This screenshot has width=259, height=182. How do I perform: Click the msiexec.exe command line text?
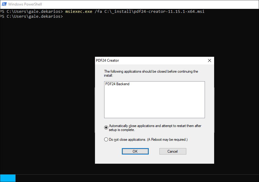point(135,11)
